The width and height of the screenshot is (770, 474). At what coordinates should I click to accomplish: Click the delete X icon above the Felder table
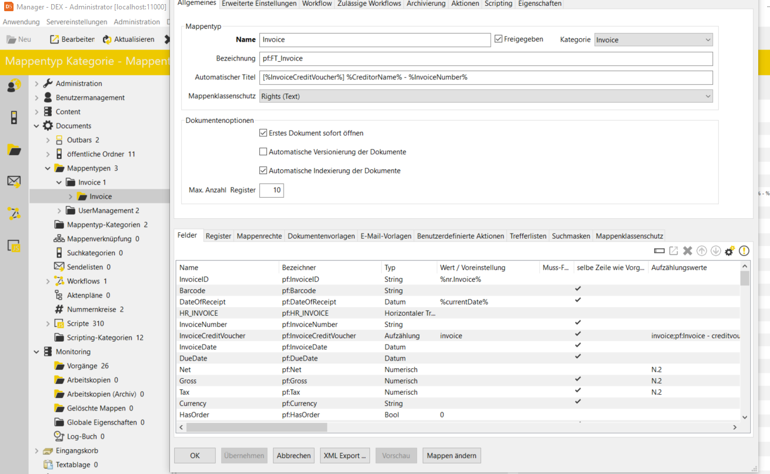pos(688,251)
